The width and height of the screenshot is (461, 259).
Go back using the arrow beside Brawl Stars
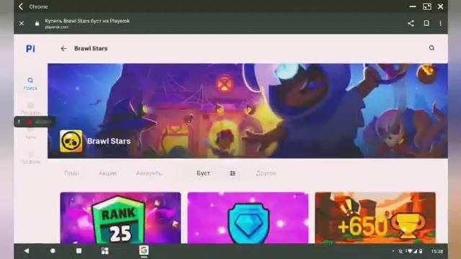click(63, 49)
